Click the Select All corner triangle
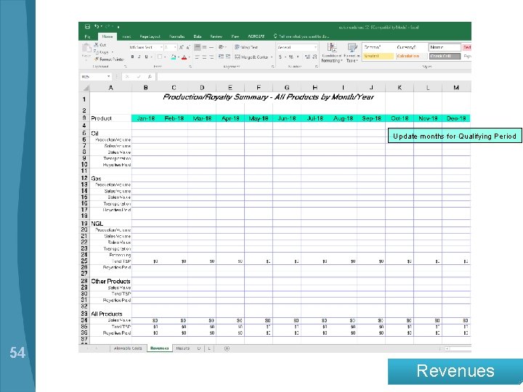Viewport: 523px width, 392px height. click(x=86, y=88)
